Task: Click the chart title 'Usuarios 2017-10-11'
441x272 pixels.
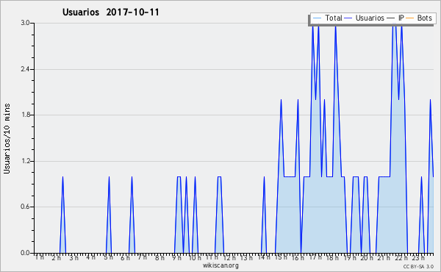Action: pos(110,12)
